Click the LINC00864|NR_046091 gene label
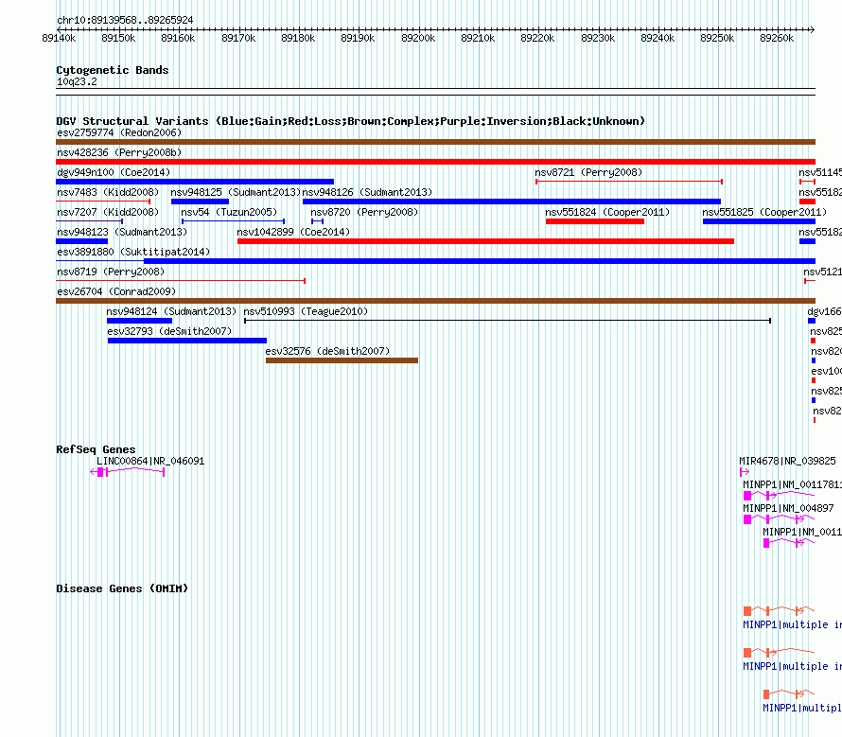This screenshot has width=842, height=737. click(x=150, y=461)
